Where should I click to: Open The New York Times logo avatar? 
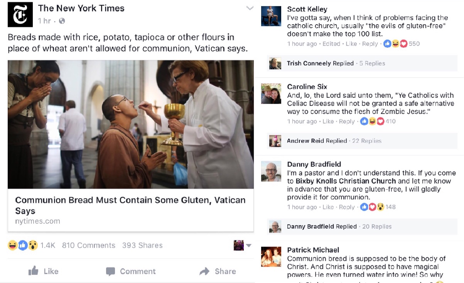(20, 15)
